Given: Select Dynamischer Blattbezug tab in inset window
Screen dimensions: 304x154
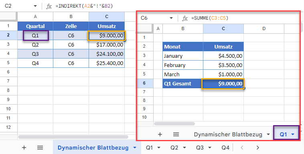Looking at the screenshot, I should [228, 134].
